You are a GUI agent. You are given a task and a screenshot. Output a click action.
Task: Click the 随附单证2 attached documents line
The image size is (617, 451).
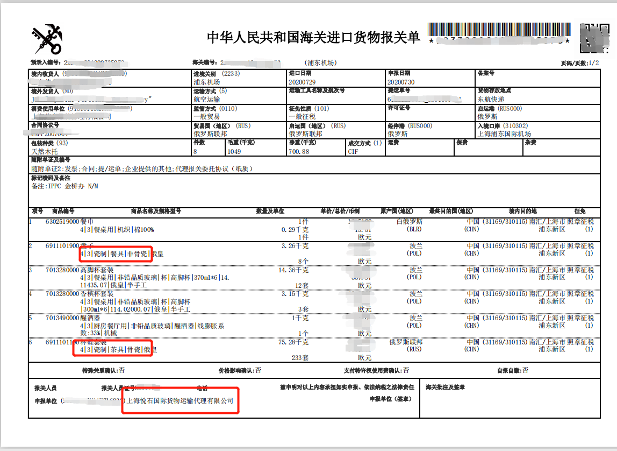point(142,168)
